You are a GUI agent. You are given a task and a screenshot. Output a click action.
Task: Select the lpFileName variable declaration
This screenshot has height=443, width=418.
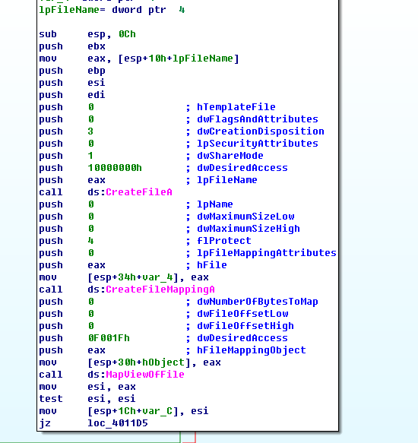pyautogui.click(x=112, y=10)
